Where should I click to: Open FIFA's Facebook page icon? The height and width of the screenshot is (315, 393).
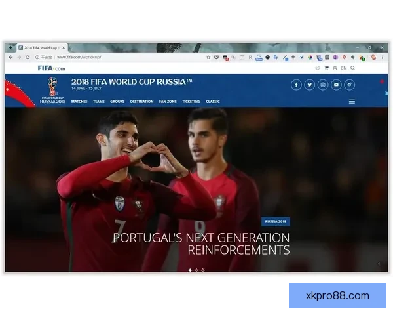295,85
